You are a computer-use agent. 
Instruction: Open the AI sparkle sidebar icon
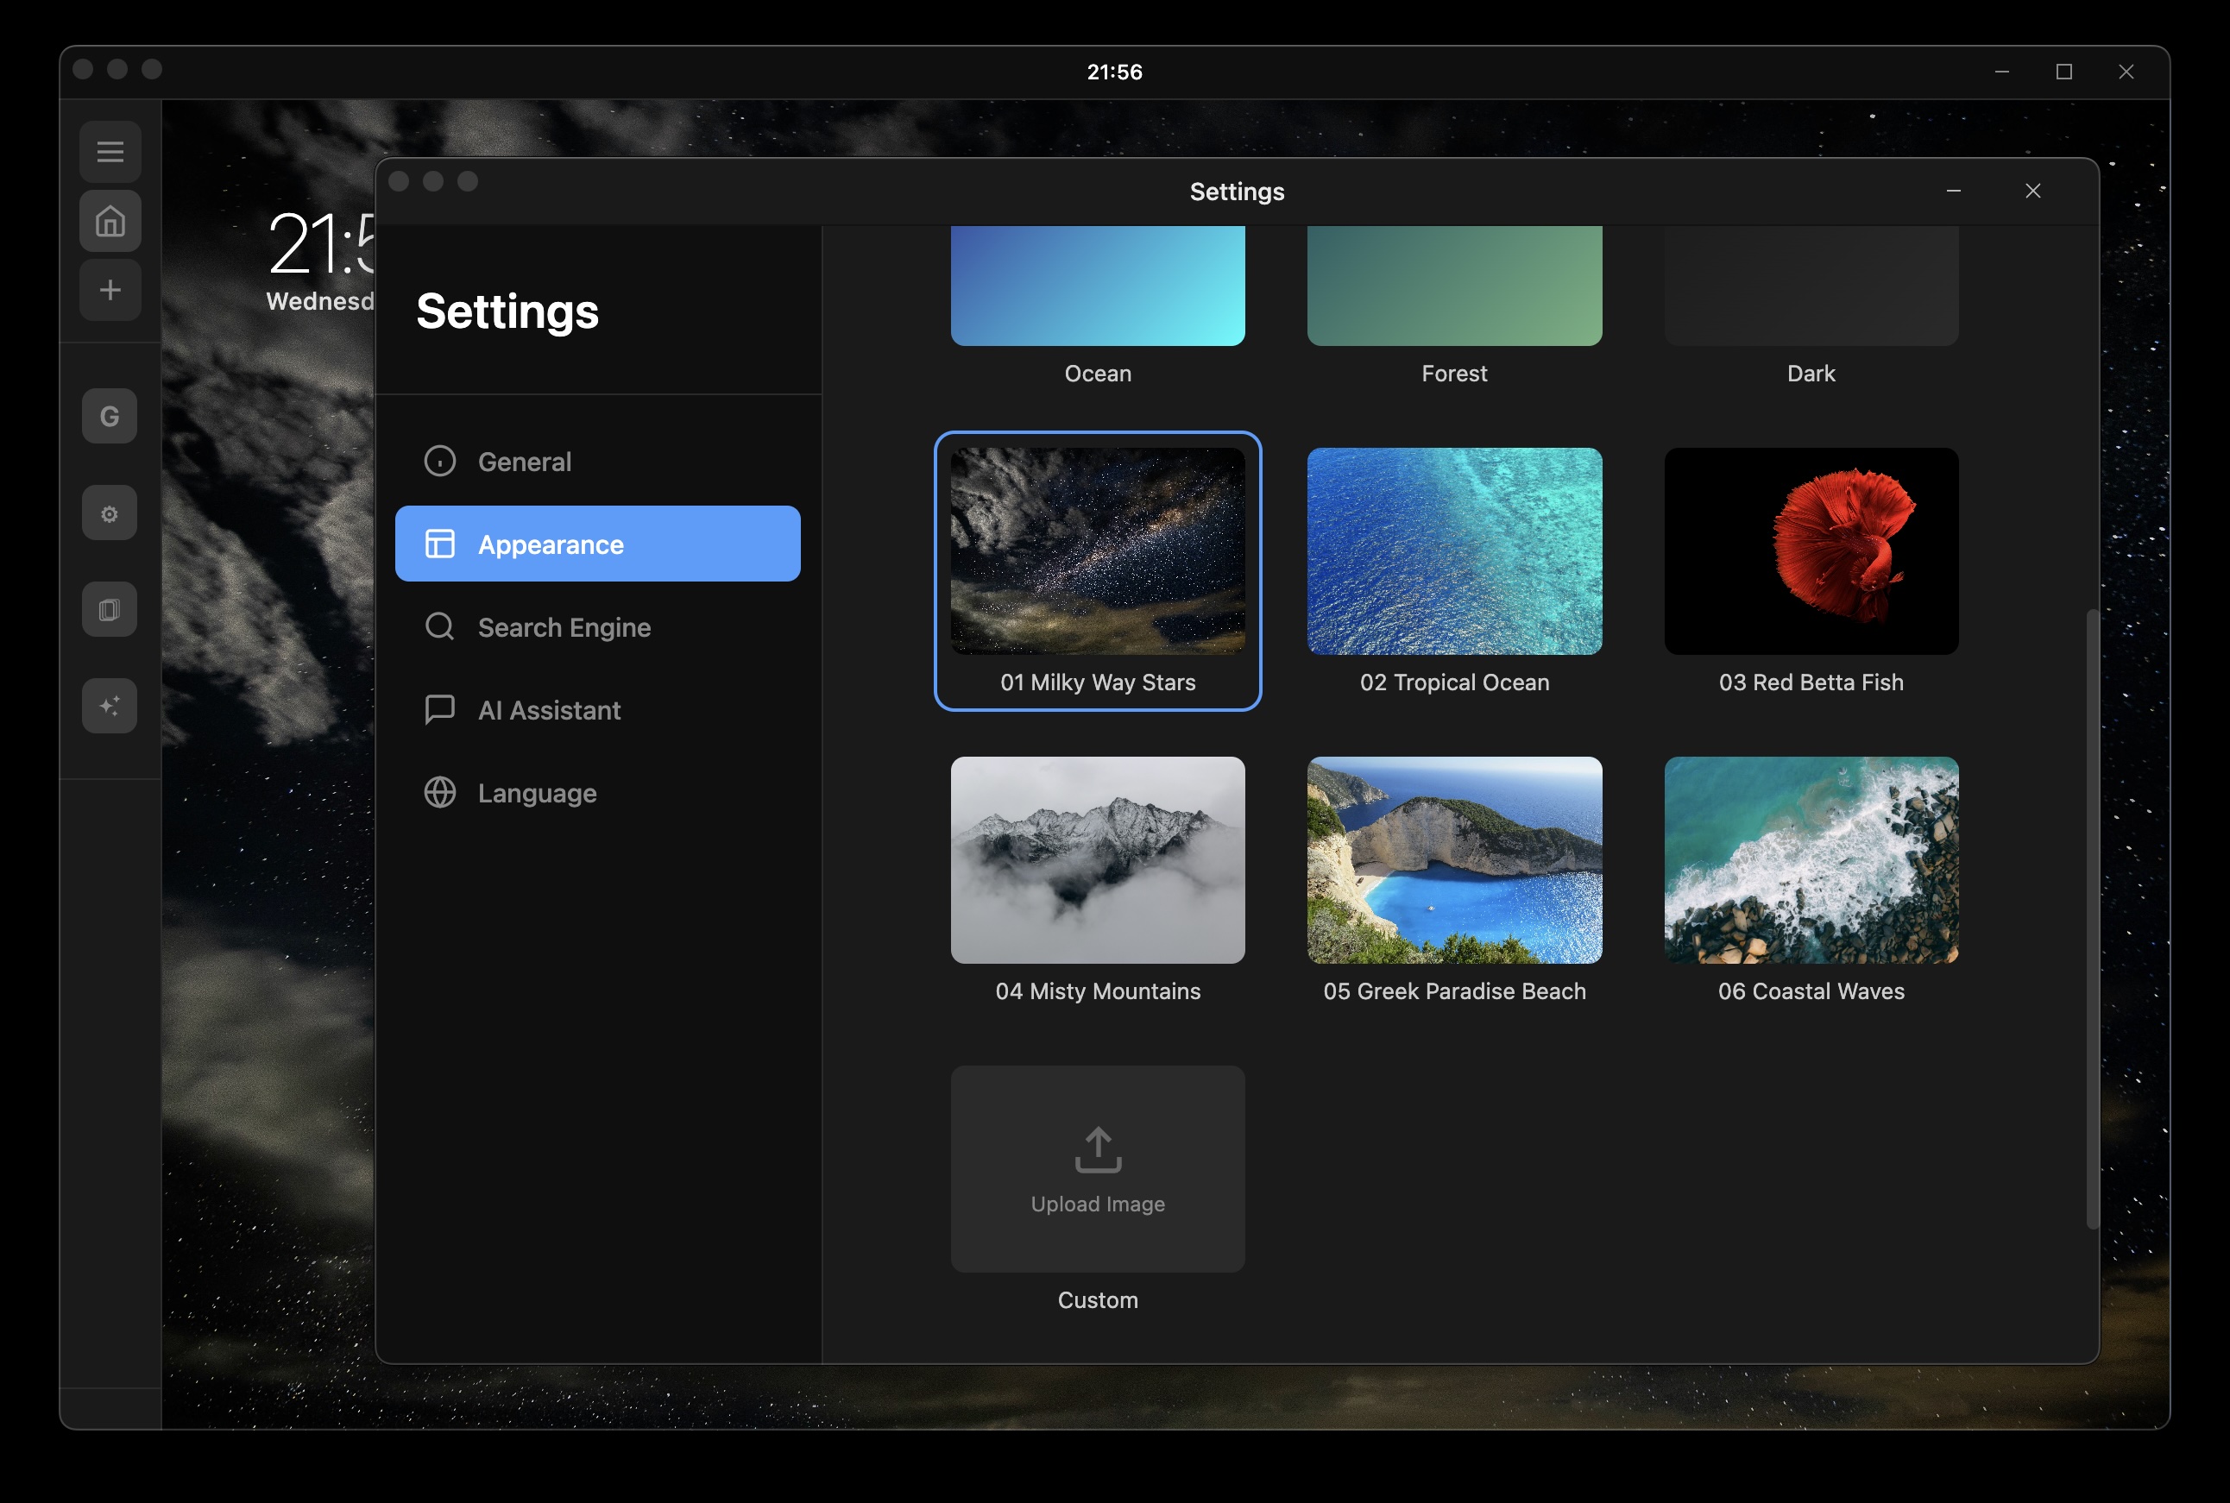coord(110,707)
